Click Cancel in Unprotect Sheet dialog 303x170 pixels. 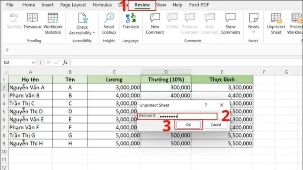coord(216,125)
